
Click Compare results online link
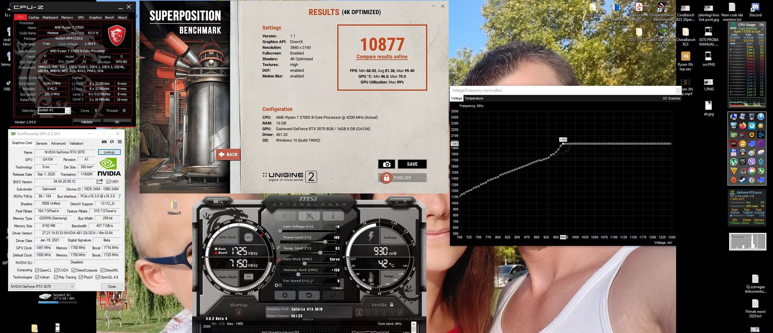(x=382, y=56)
